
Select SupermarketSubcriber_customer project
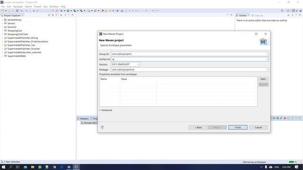[x=24, y=52]
